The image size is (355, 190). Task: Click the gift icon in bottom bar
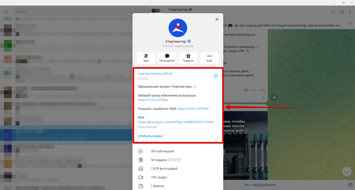(350, 185)
